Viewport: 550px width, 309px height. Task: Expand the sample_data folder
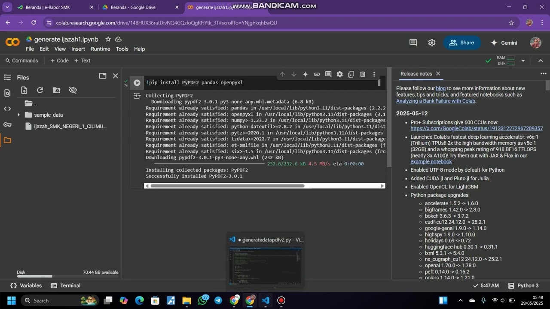pyautogui.click(x=18, y=115)
